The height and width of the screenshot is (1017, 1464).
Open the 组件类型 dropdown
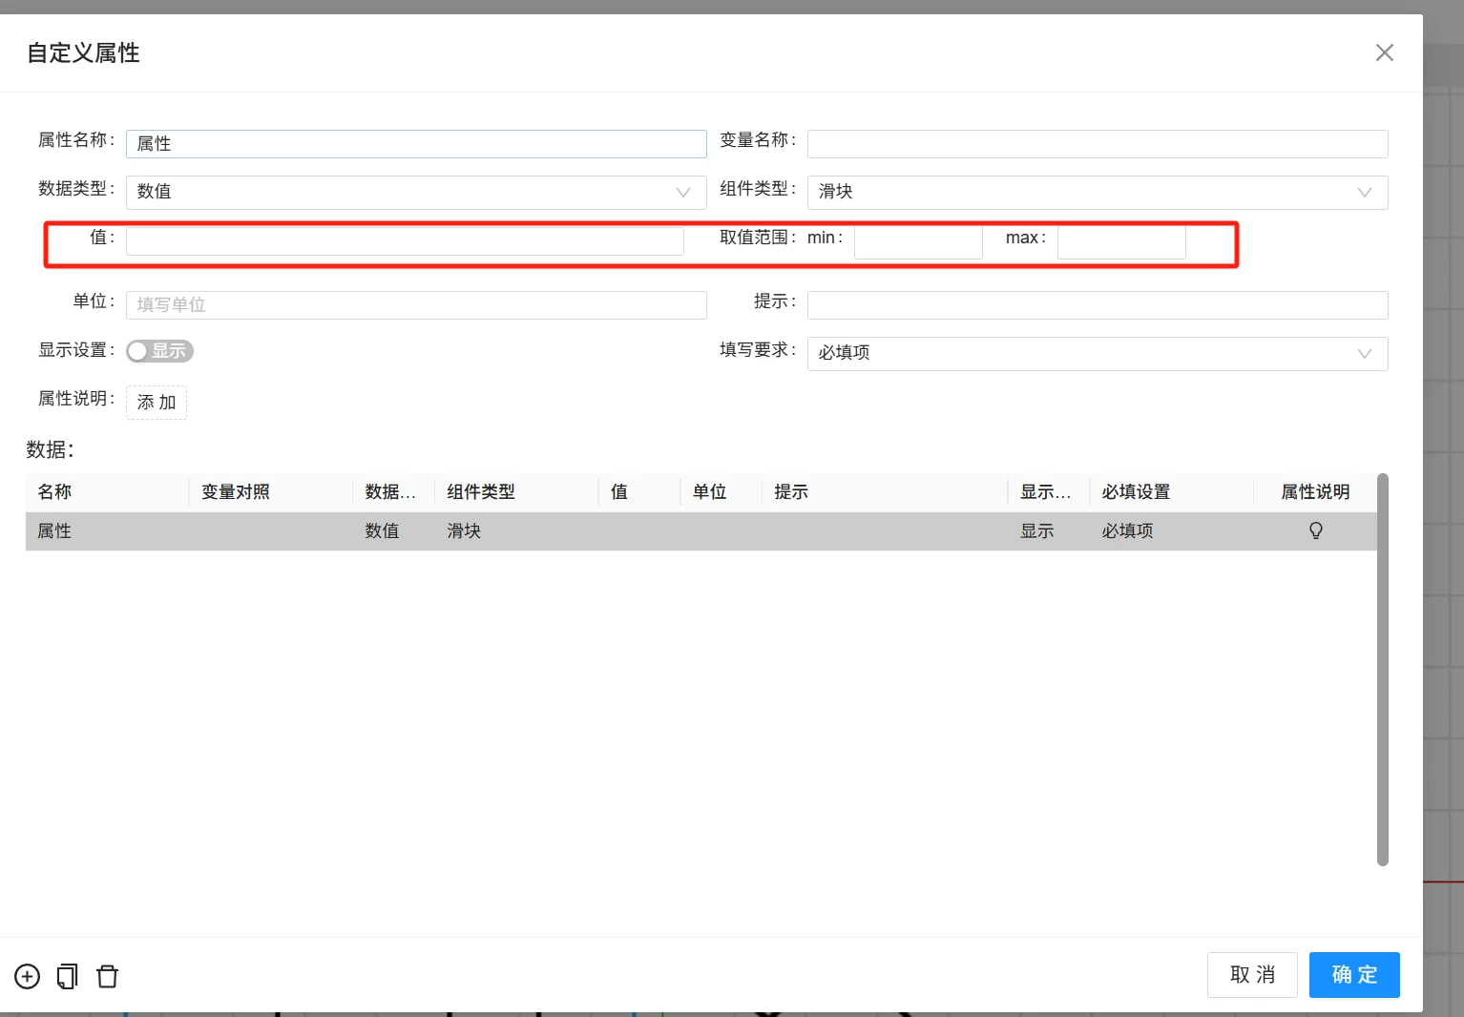pos(1098,192)
